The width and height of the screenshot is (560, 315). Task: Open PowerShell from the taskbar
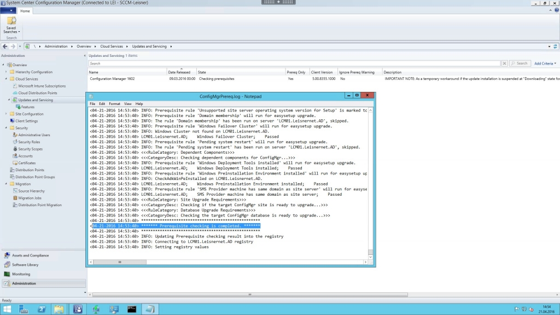point(42,310)
